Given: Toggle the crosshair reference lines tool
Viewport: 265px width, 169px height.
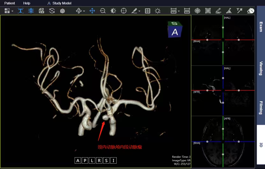Looking at the screenshot, I should point(31,11).
